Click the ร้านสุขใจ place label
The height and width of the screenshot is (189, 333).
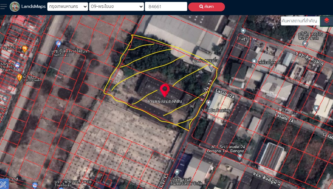244,38
